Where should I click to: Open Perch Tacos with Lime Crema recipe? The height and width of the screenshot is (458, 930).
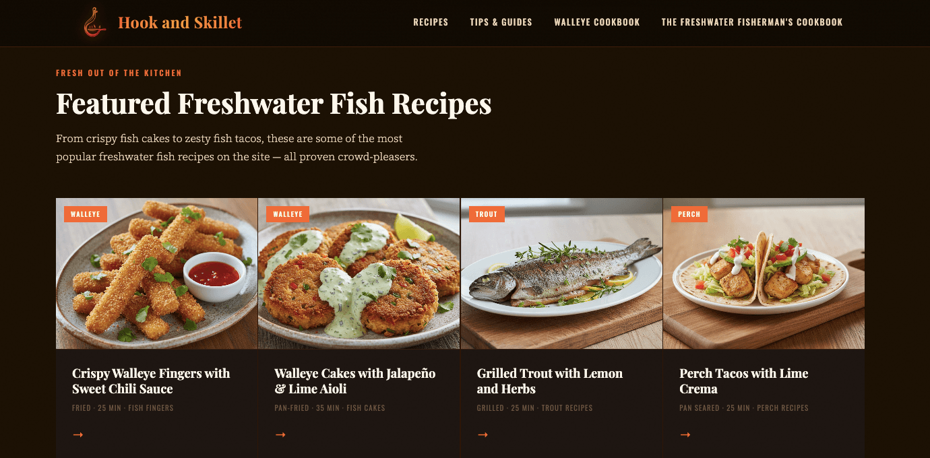click(744, 381)
